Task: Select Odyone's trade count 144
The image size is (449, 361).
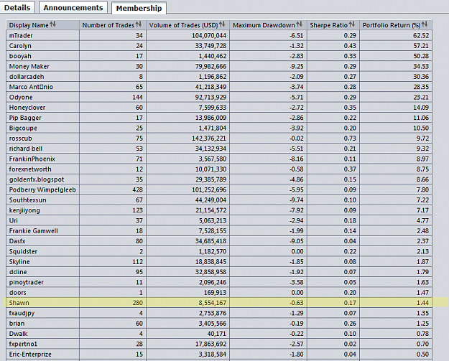Action: click(138, 98)
